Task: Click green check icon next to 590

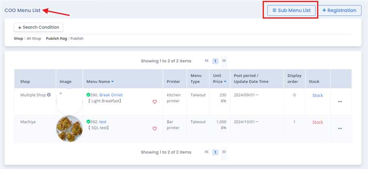Action: point(88,95)
